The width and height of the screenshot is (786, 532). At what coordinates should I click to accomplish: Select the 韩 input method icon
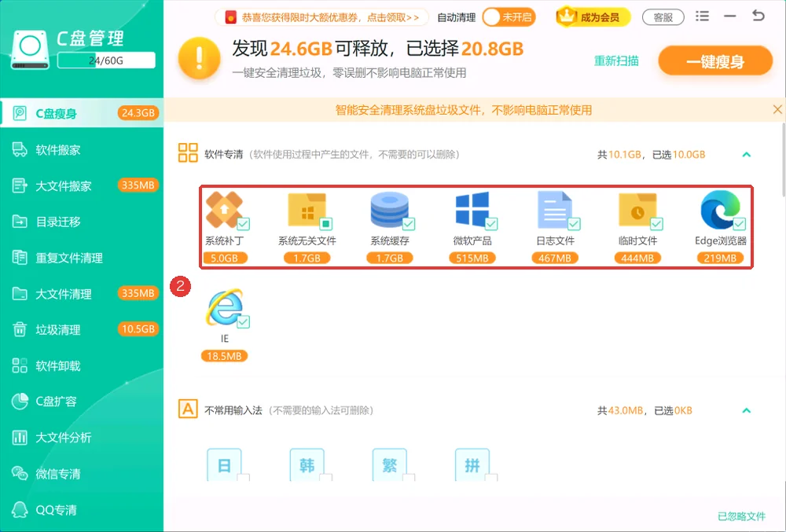tap(307, 465)
